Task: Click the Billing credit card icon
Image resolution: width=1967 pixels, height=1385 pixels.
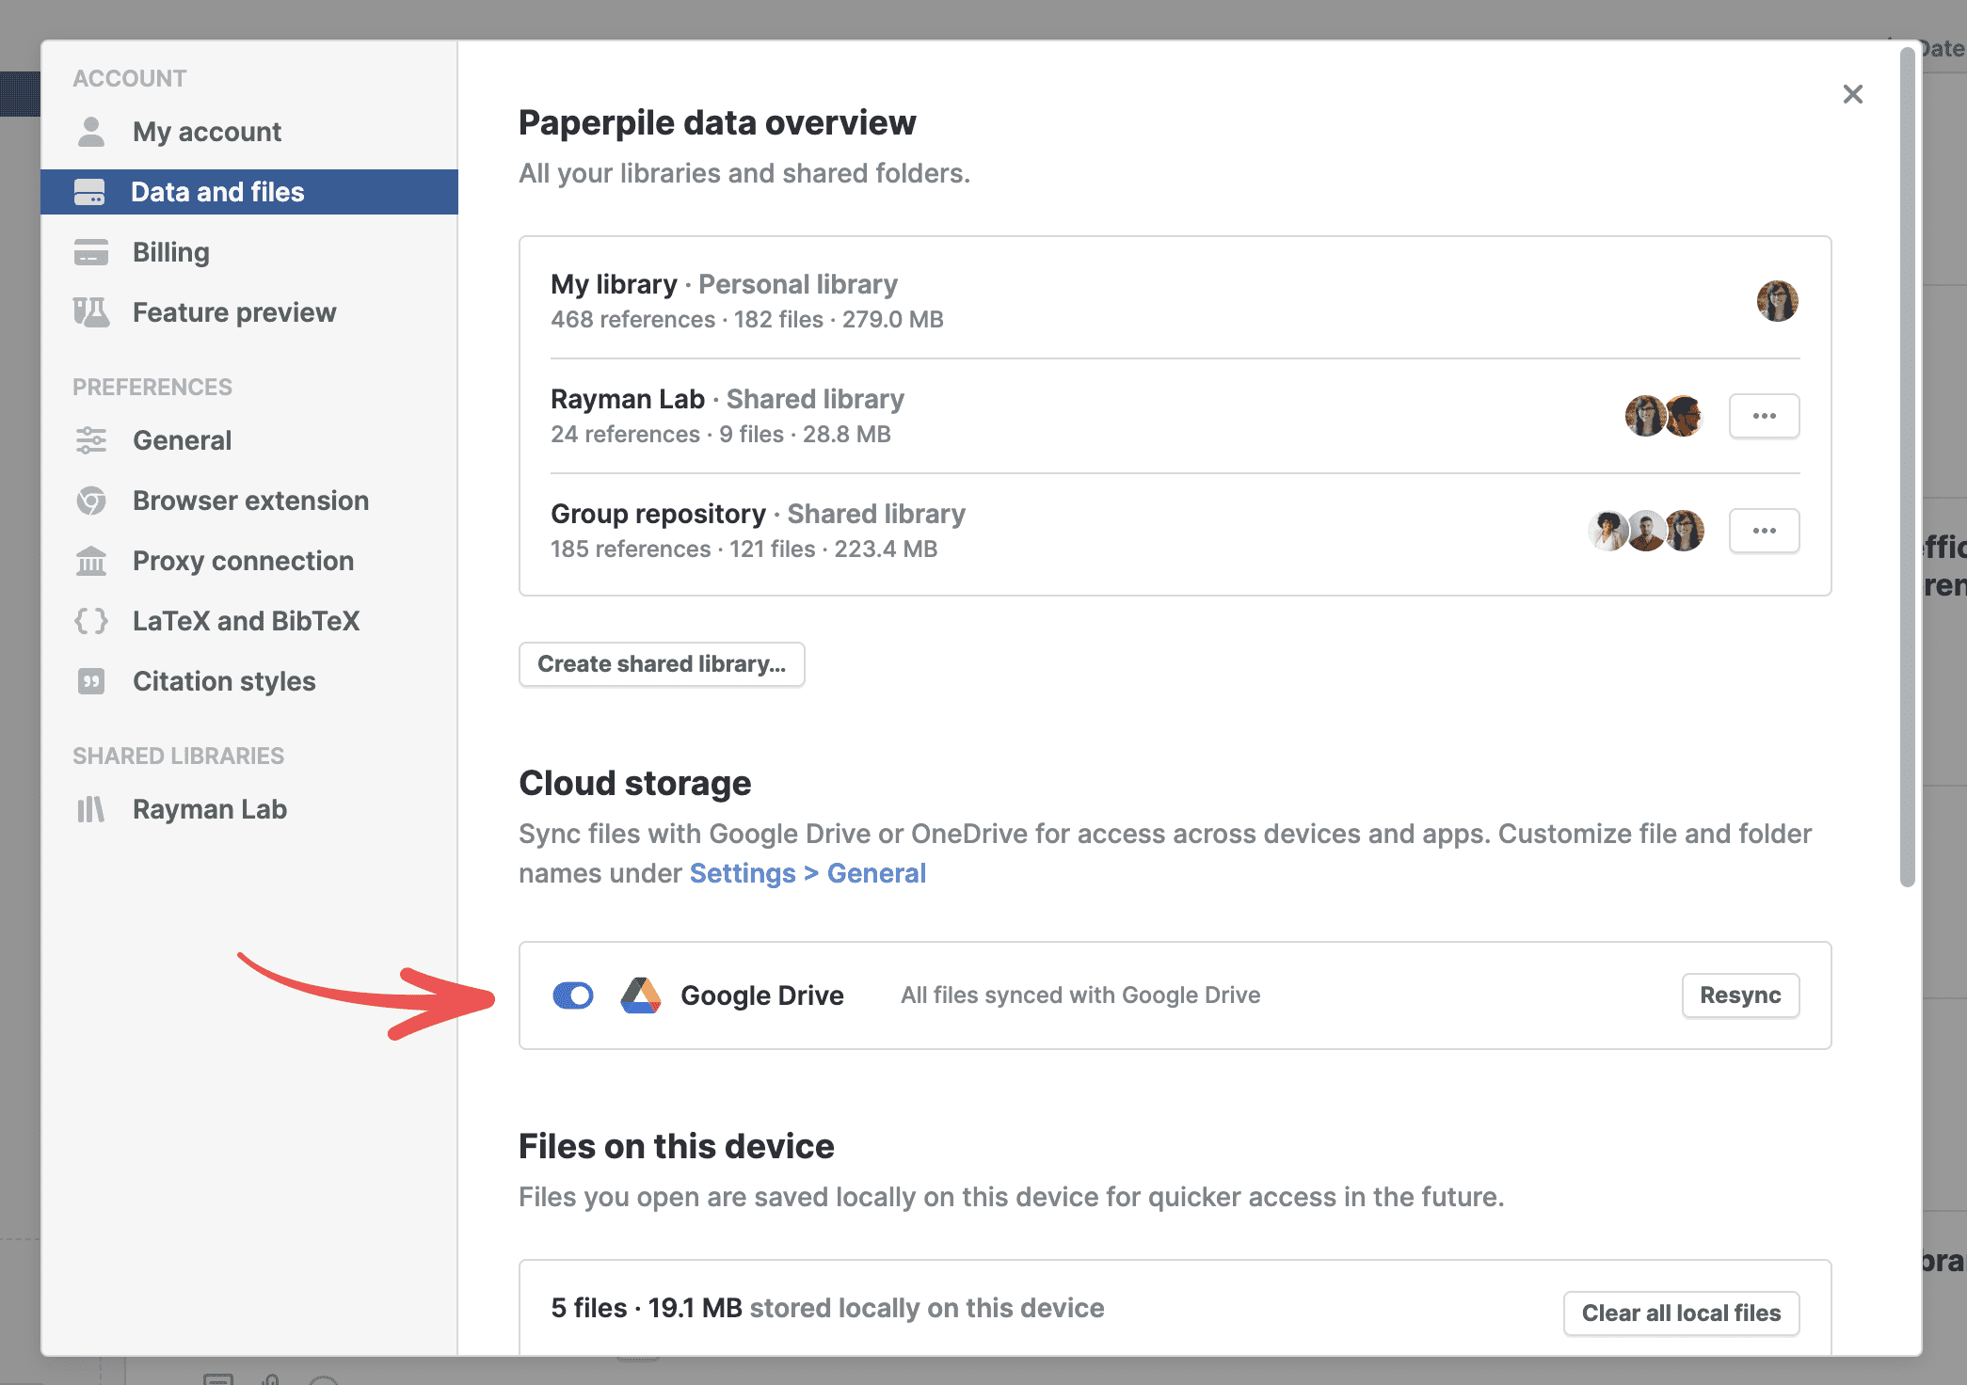Action: click(91, 252)
